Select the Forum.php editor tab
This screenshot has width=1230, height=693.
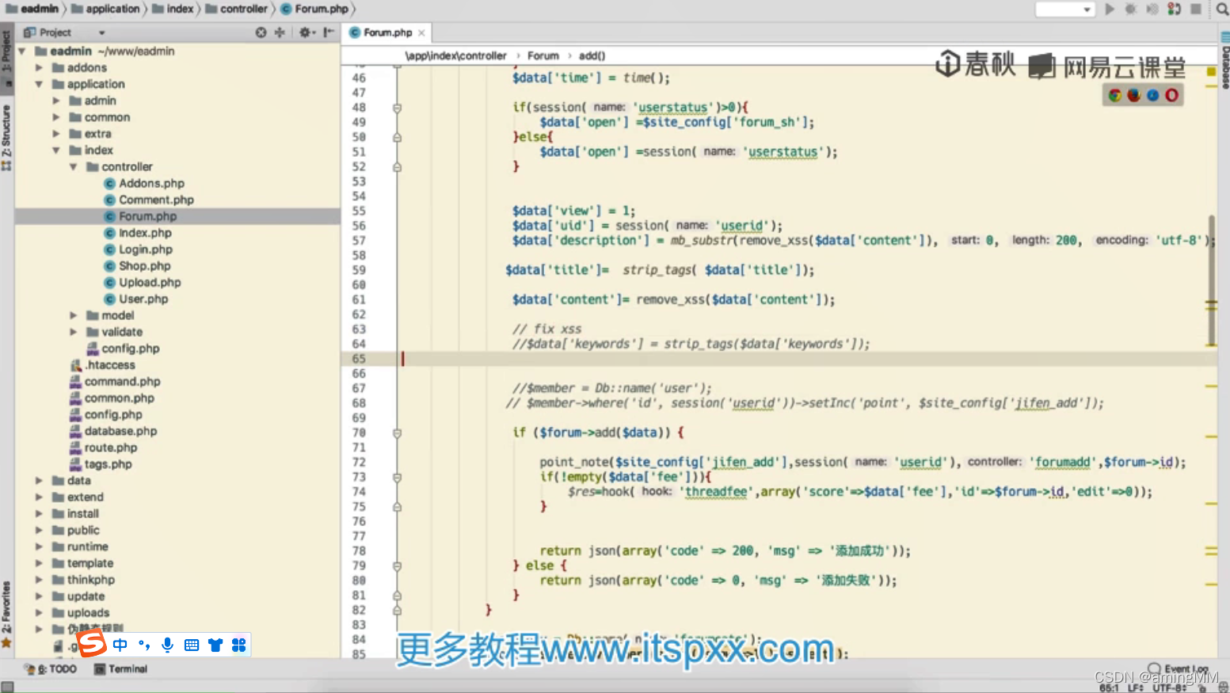(387, 32)
